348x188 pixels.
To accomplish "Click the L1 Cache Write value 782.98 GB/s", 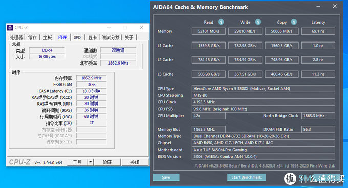I will 245,46.
